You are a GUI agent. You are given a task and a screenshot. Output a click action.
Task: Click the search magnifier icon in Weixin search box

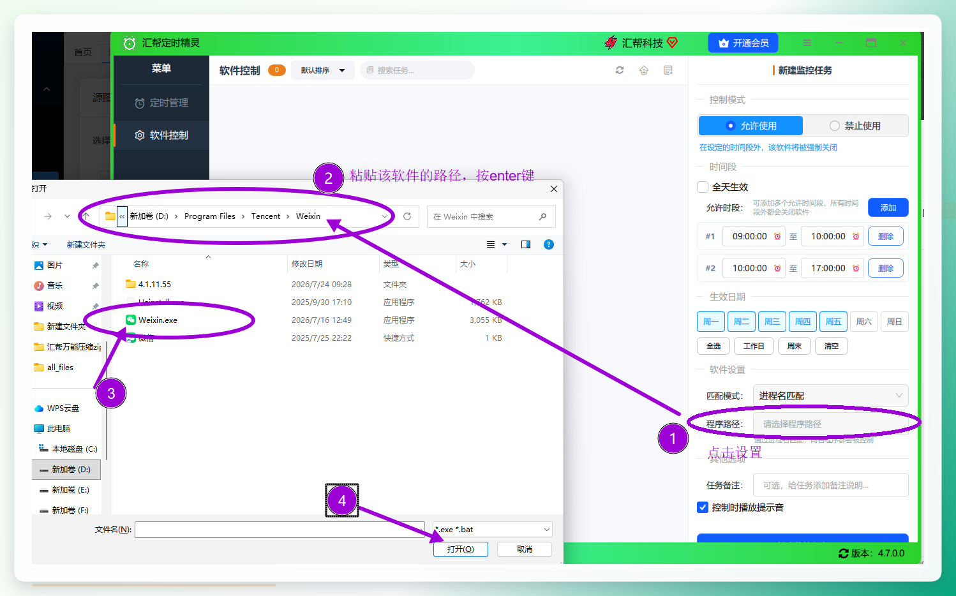coord(542,216)
